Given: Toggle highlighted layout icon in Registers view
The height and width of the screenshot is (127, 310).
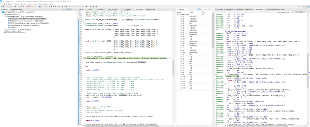Looking at the screenshot, I should click(x=199, y=9).
